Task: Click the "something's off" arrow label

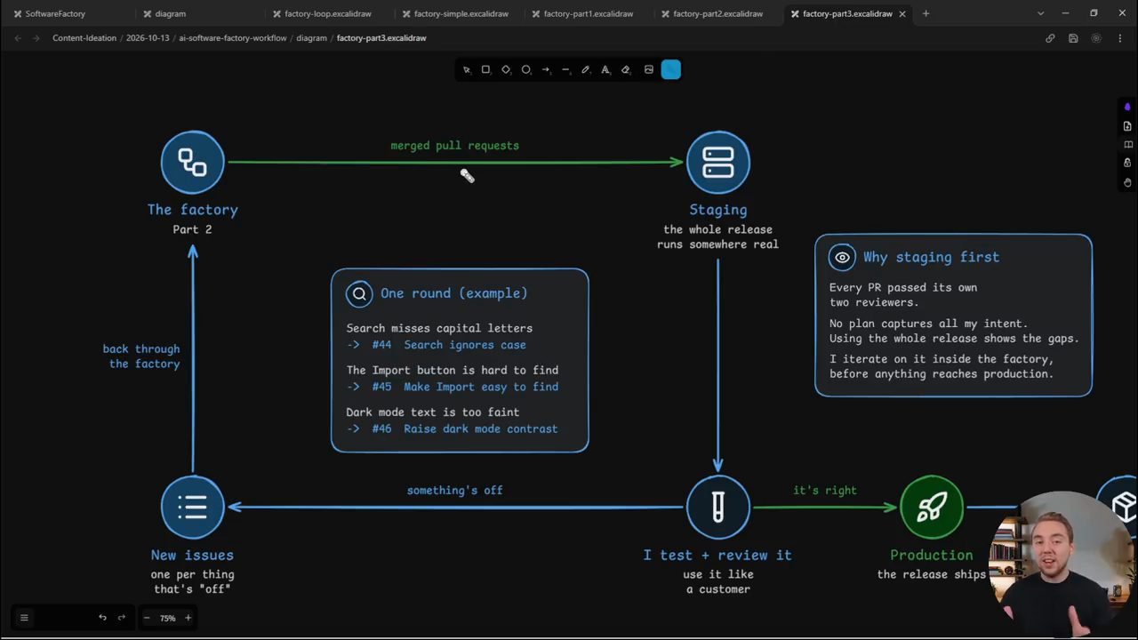Action: [455, 491]
